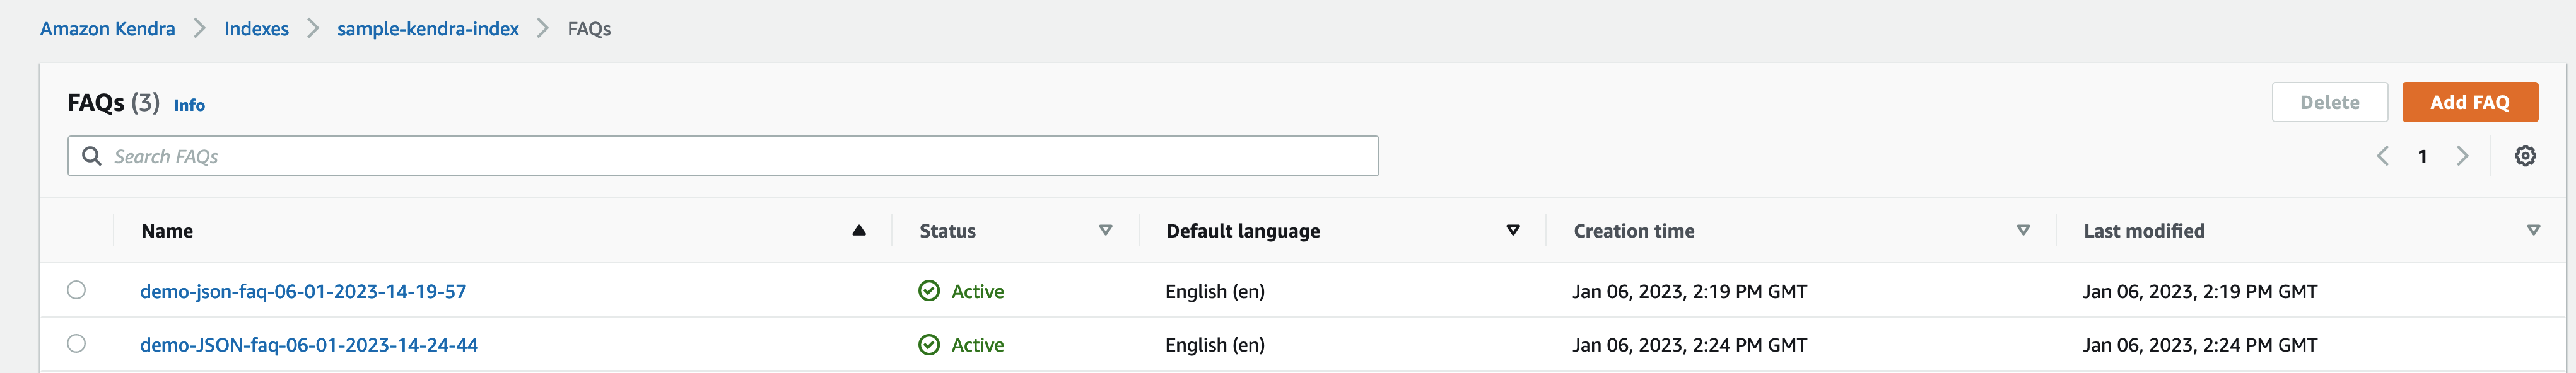Focus the Search FAQs field

723,156
